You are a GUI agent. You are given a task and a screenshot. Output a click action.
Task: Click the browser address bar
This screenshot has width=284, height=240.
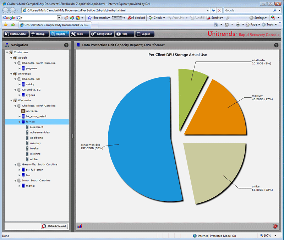(116, 10)
